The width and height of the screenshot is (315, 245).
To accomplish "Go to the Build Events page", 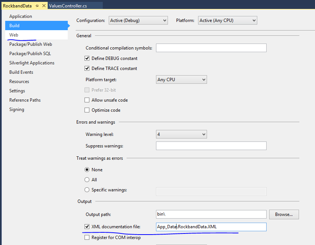I will pyautogui.click(x=21, y=72).
